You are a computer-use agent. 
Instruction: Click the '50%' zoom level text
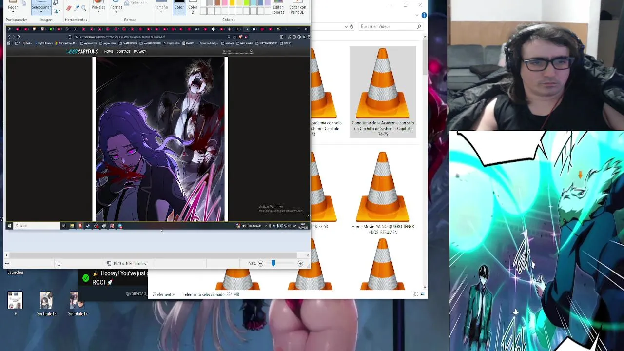point(252,264)
